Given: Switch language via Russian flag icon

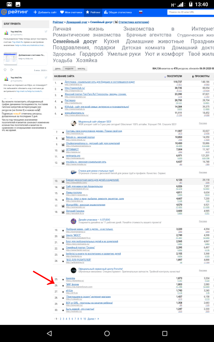Looking at the screenshot, I should click(140, 12).
